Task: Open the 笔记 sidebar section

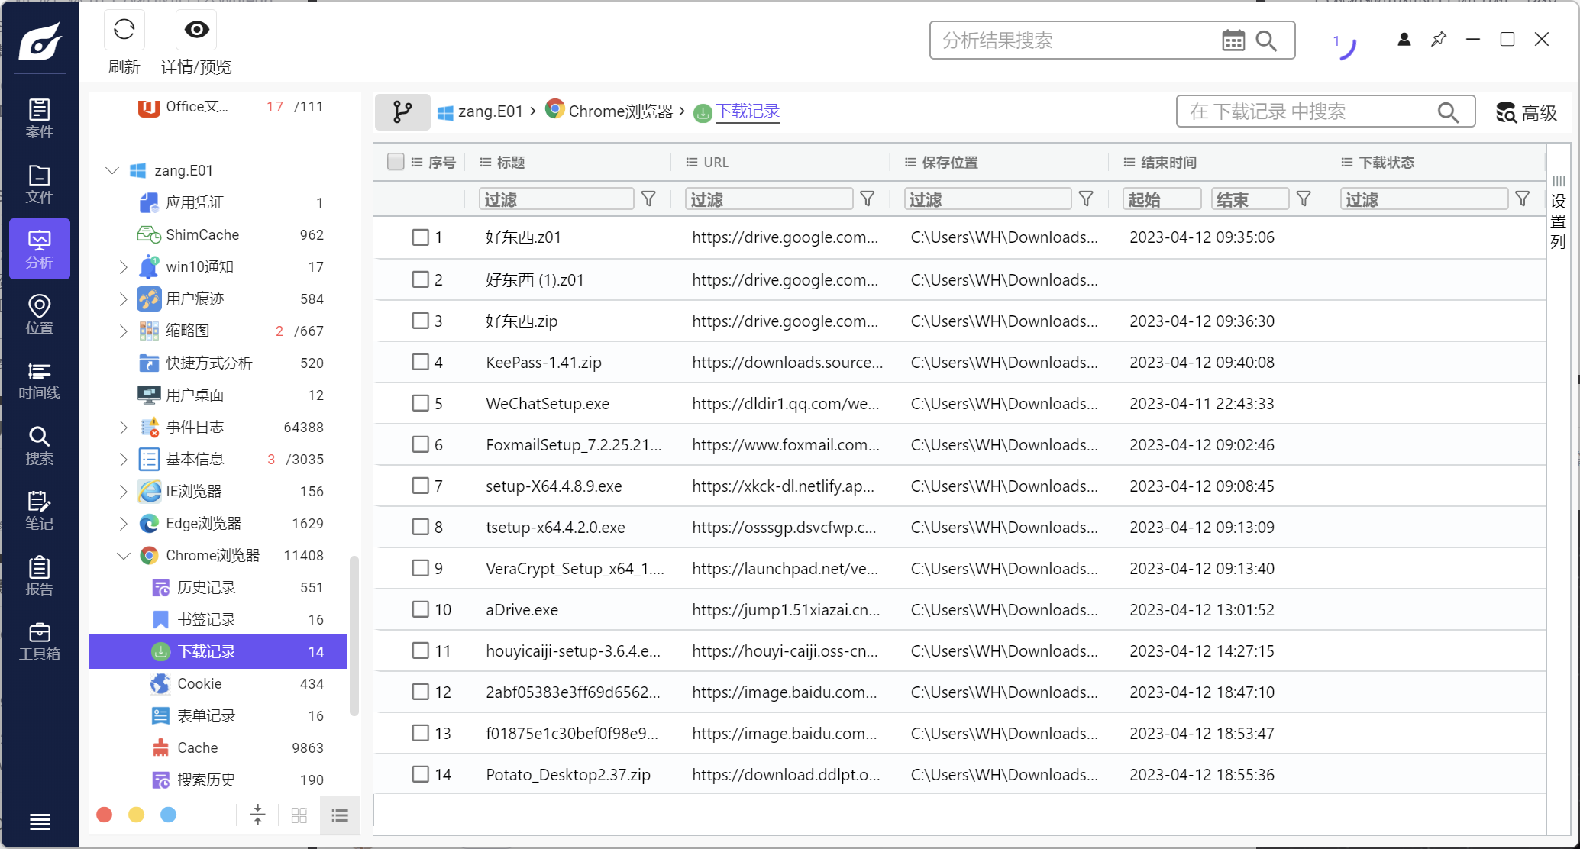Action: pyautogui.click(x=40, y=511)
